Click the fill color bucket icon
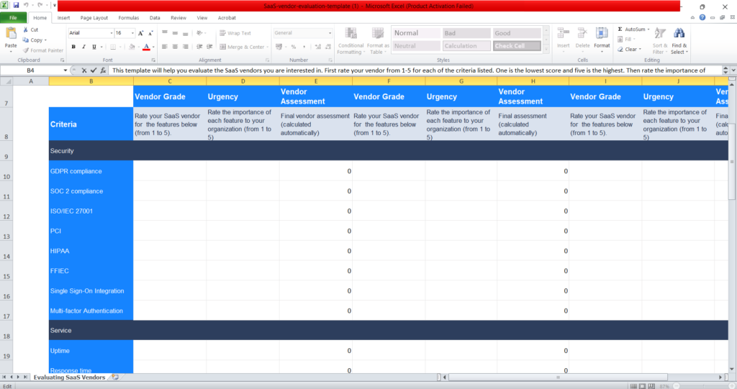 click(x=132, y=47)
